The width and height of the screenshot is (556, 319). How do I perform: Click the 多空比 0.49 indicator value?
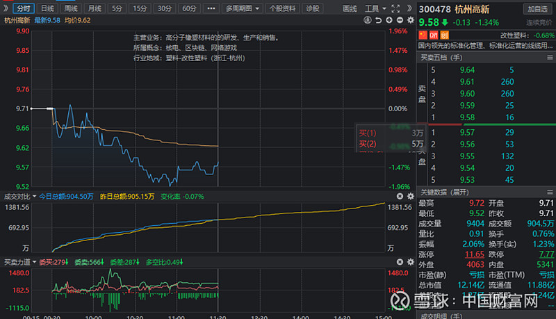tap(164, 262)
